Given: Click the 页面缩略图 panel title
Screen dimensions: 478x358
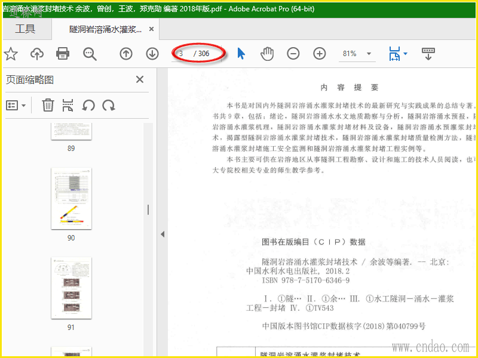Looking at the screenshot, I should point(30,80).
